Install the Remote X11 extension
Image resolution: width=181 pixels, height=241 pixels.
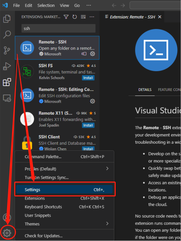coord(88,125)
